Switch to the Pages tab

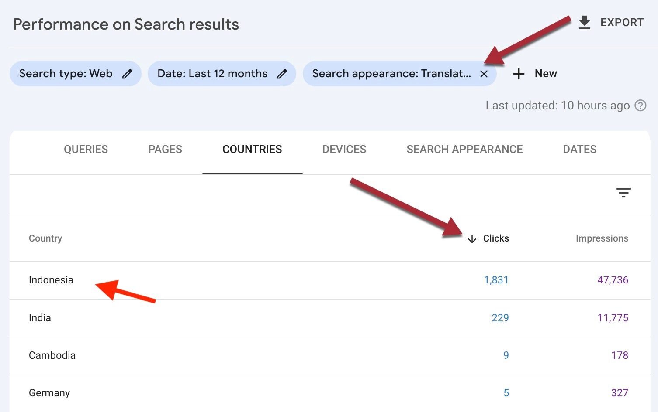(165, 150)
